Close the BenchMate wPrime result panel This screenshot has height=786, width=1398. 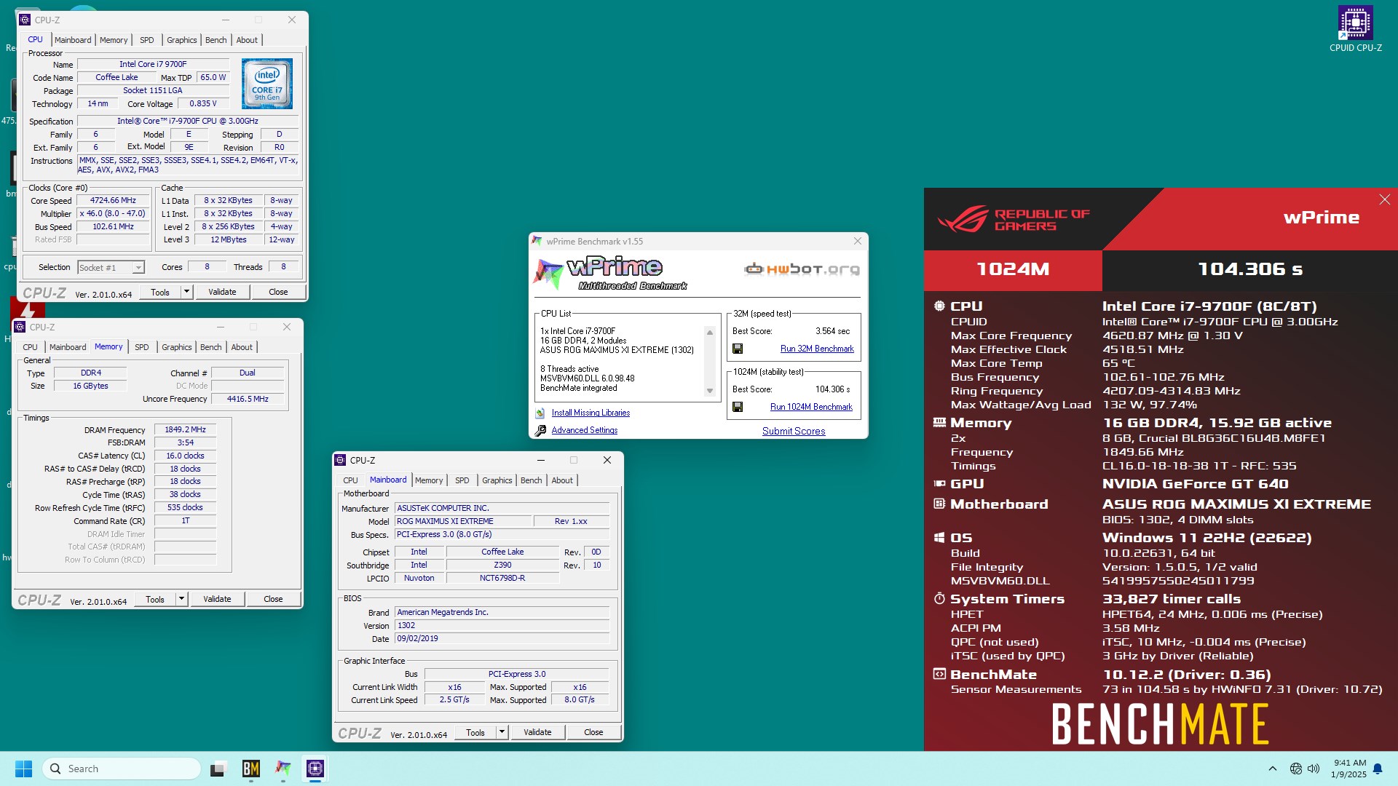pos(1384,199)
